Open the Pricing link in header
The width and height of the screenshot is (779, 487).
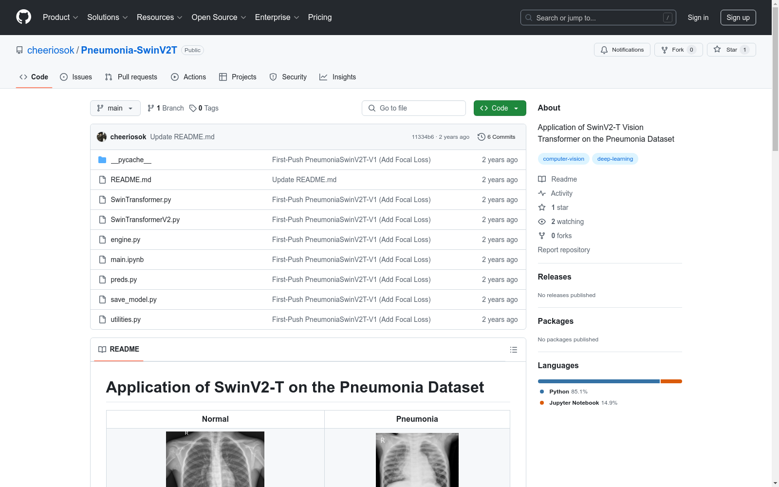coord(320,18)
